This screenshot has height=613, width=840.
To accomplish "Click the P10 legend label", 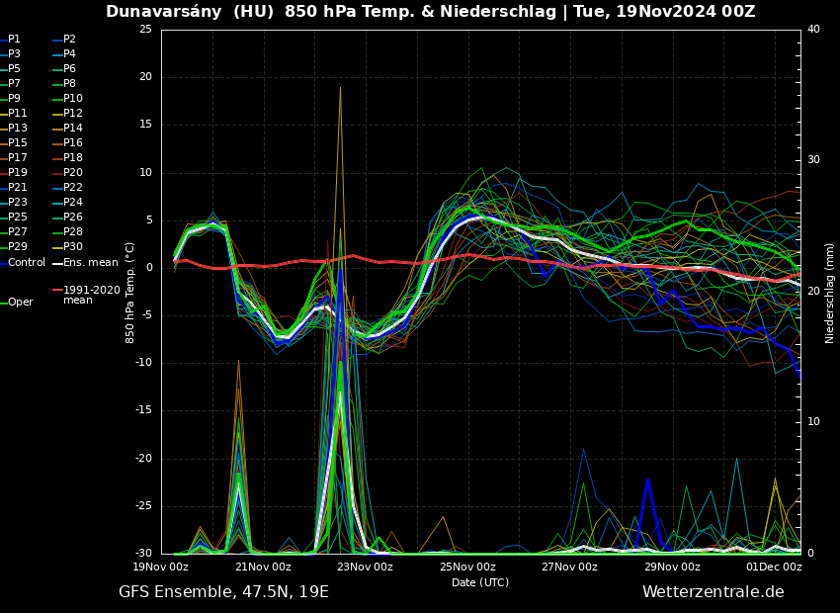I will click(x=73, y=99).
